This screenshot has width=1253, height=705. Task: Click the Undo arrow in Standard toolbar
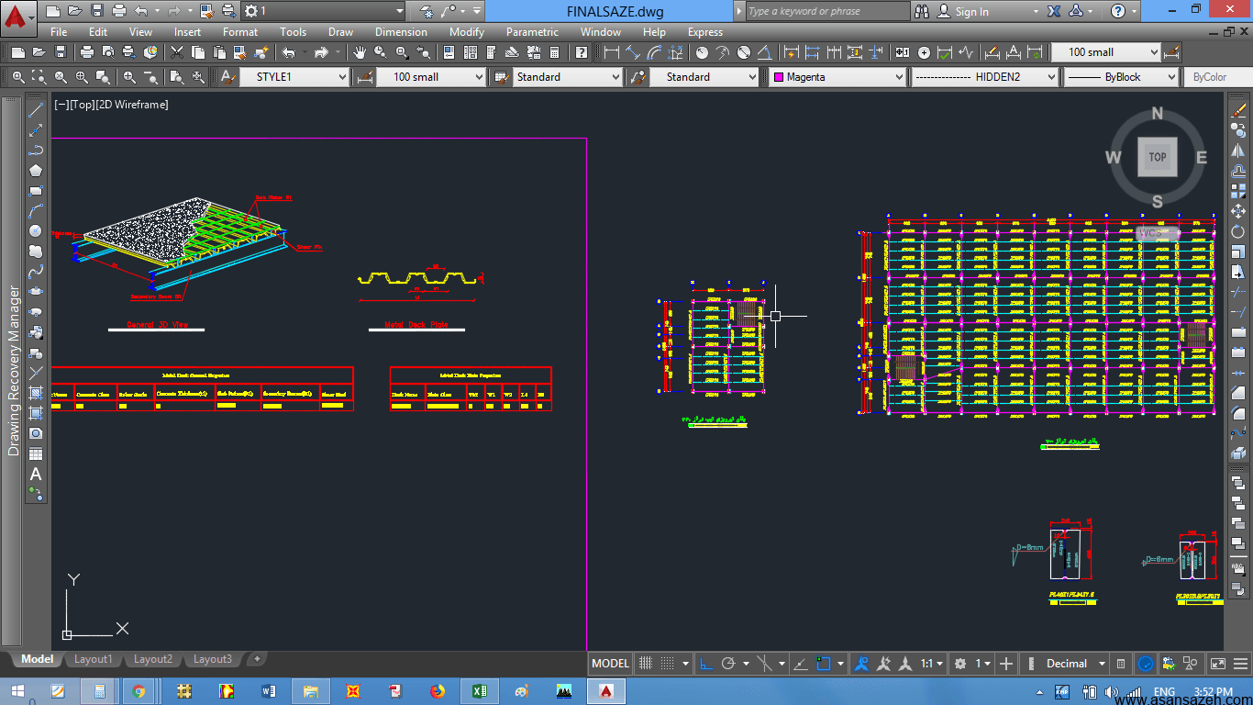point(288,52)
